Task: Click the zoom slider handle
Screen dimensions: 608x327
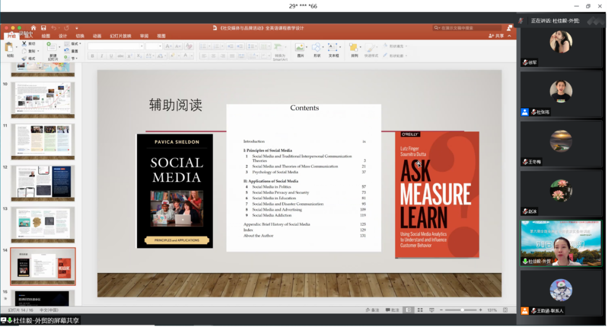Action: click(x=462, y=310)
